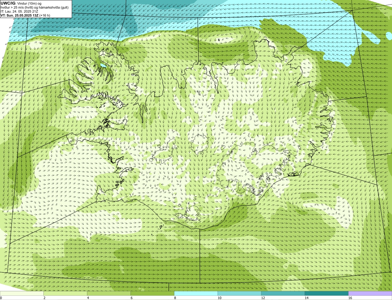Click the 'IT: Lau. 24. 05. 2025 21Z' line
This screenshot has height=300, width=392.
pyautogui.click(x=20, y=11)
